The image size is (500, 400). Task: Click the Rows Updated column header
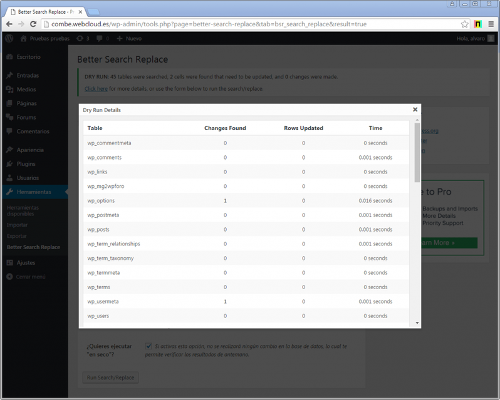coord(303,128)
